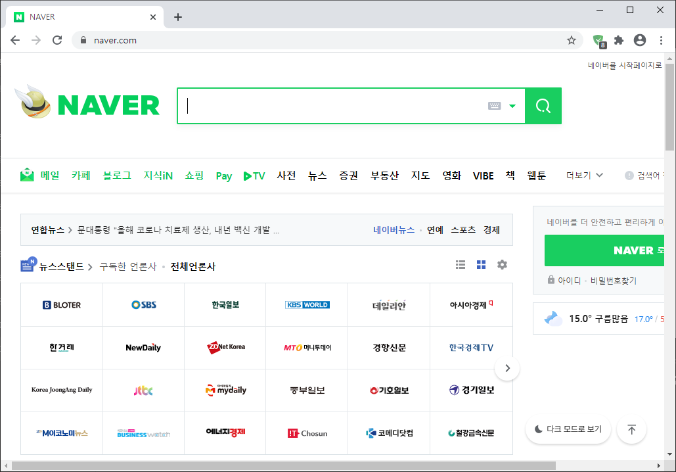Open a new browser tab
Image resolution: width=676 pixels, height=472 pixels.
coord(177,17)
